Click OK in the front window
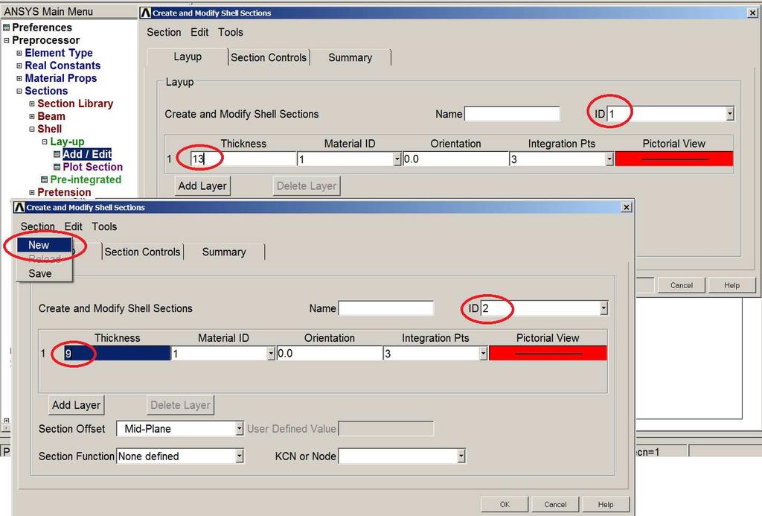762x516 pixels. [x=505, y=504]
